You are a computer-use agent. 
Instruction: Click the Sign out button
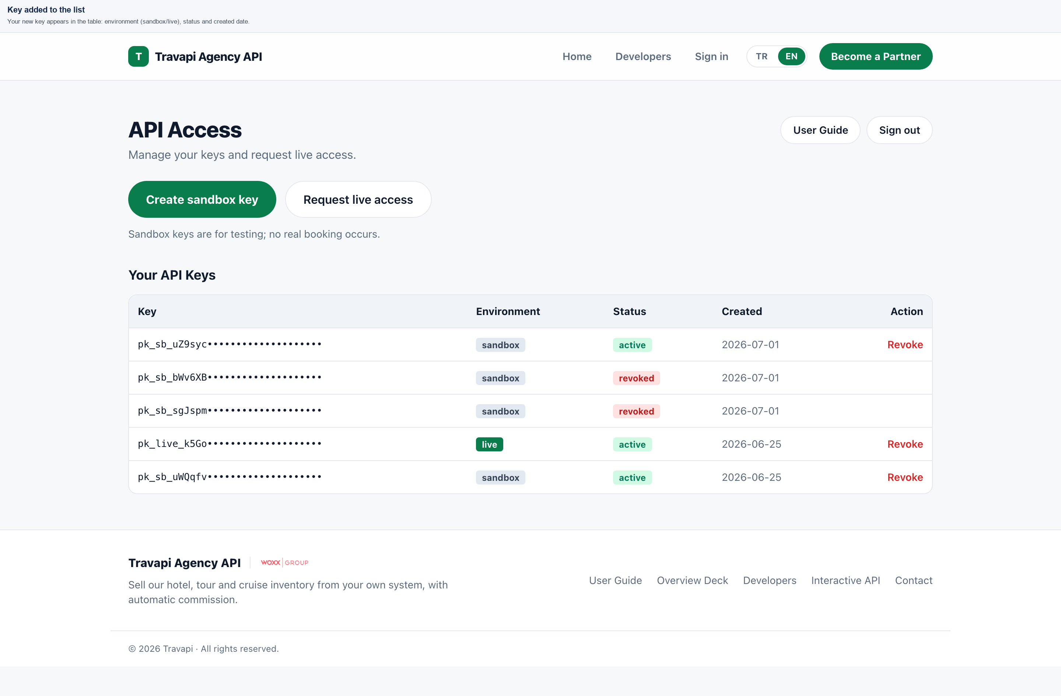(899, 130)
